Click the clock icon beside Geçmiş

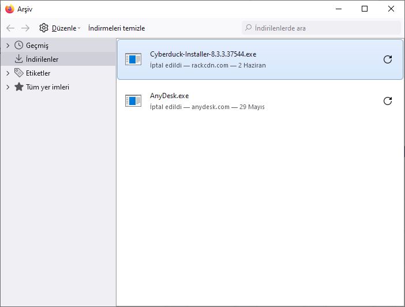tap(18, 45)
